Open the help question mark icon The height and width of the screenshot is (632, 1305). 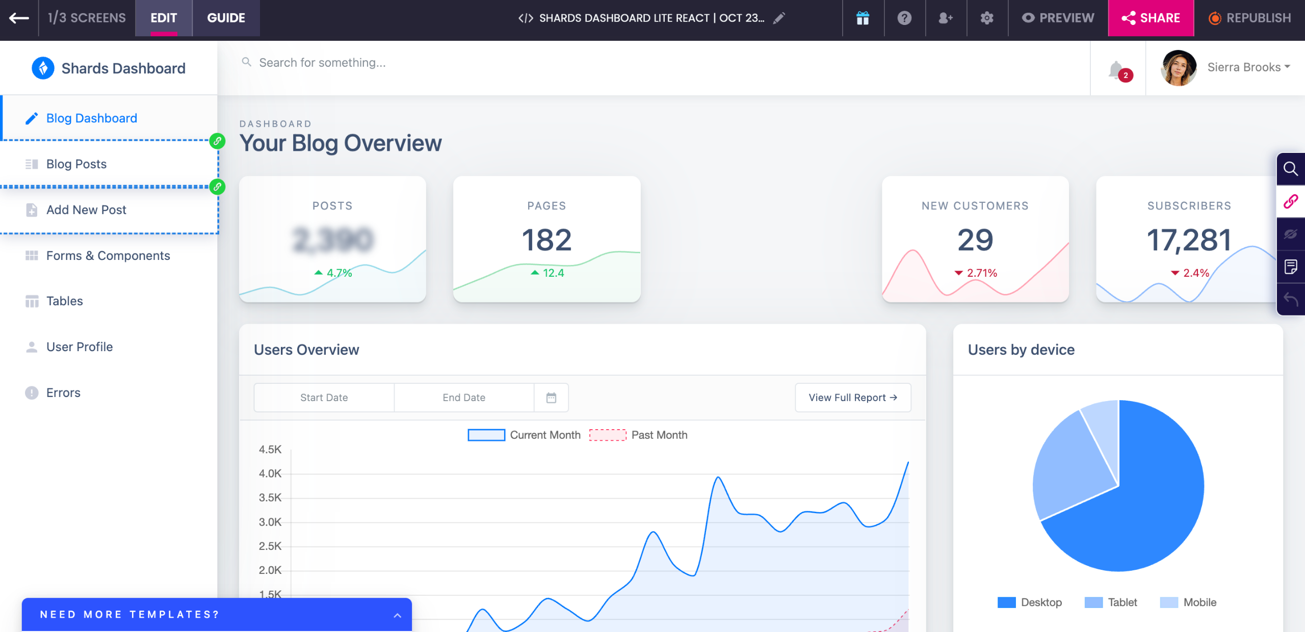[x=904, y=18]
